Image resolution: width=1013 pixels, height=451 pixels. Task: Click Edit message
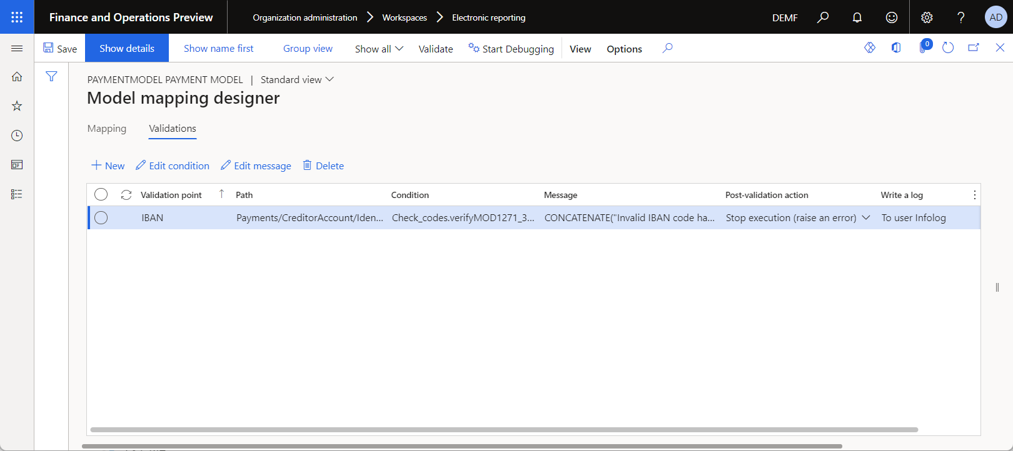(x=256, y=166)
